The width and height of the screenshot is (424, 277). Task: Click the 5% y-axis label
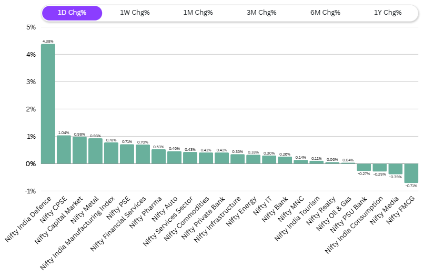31,27
